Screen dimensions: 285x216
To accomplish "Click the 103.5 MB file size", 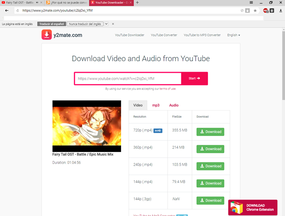I will pos(180,165).
